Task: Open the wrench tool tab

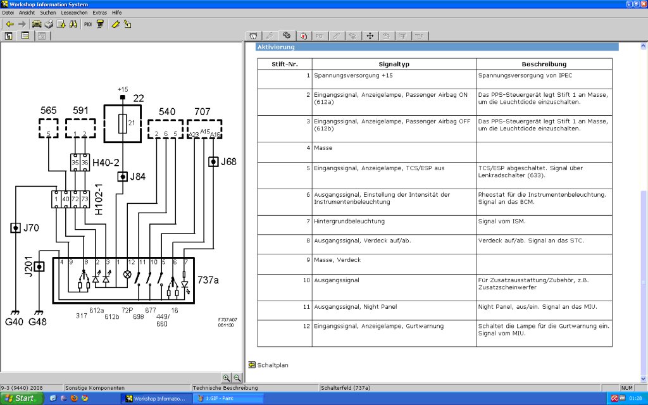Action: (x=270, y=36)
